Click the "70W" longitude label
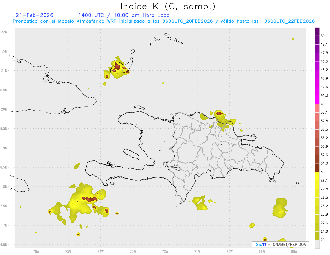This screenshot has width=330, height=255. tap(230, 251)
